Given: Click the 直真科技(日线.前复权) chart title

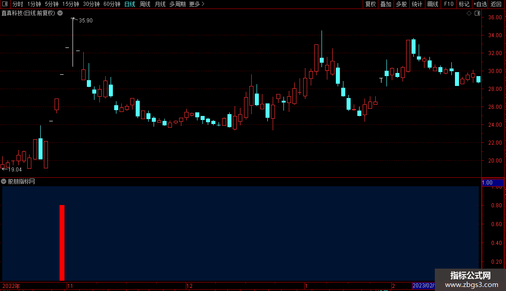Looking at the screenshot, I should coord(28,13).
